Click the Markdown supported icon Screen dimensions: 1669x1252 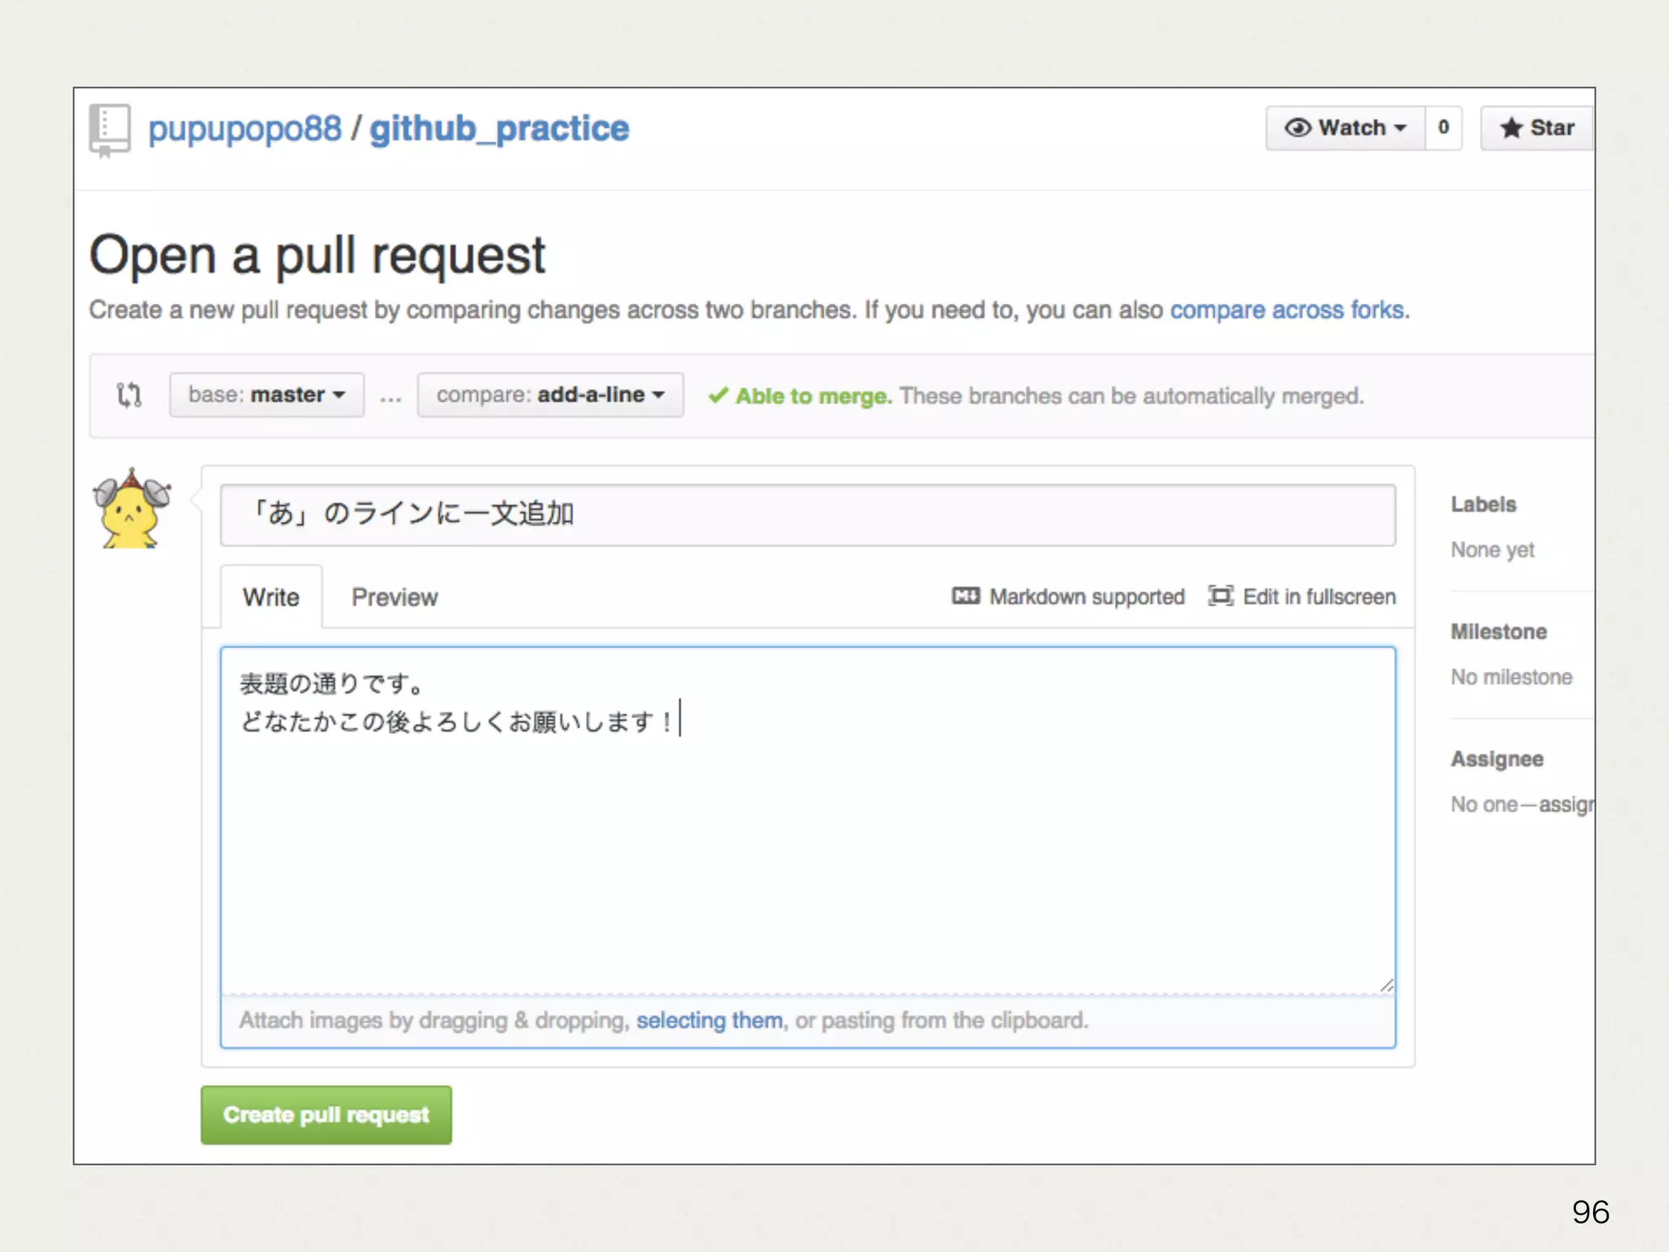[x=965, y=597]
